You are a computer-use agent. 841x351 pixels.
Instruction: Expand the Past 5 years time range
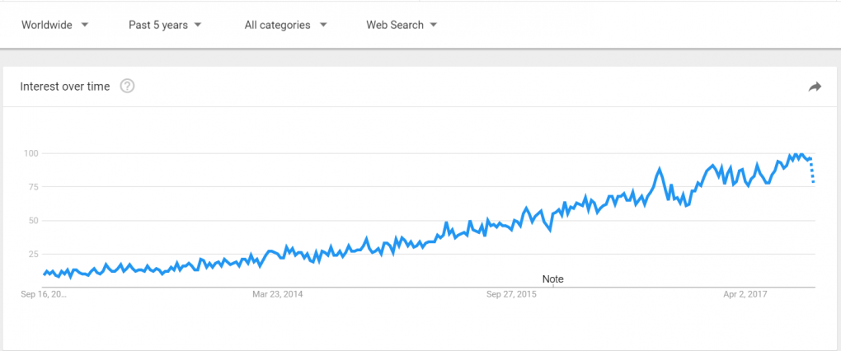click(165, 25)
